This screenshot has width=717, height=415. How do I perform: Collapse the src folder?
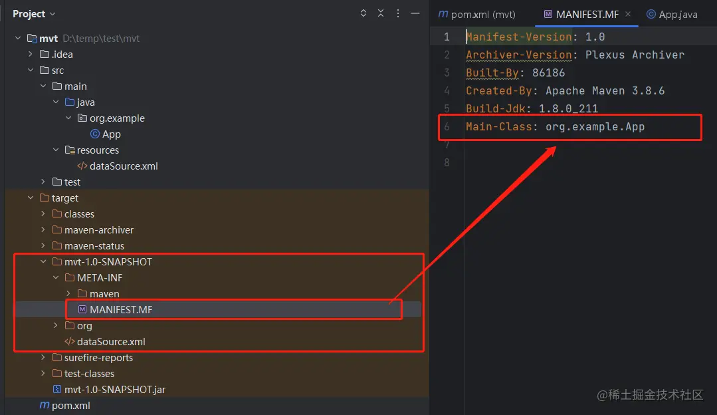point(31,70)
